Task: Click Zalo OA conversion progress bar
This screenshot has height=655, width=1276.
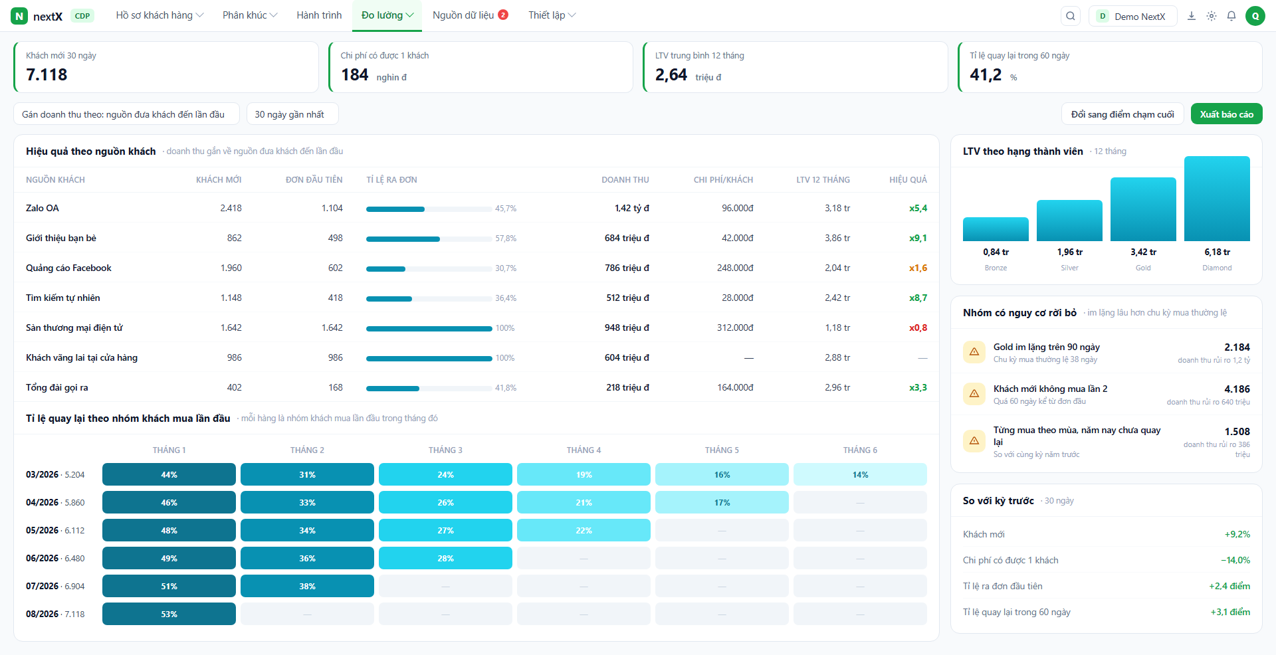Action: [429, 209]
